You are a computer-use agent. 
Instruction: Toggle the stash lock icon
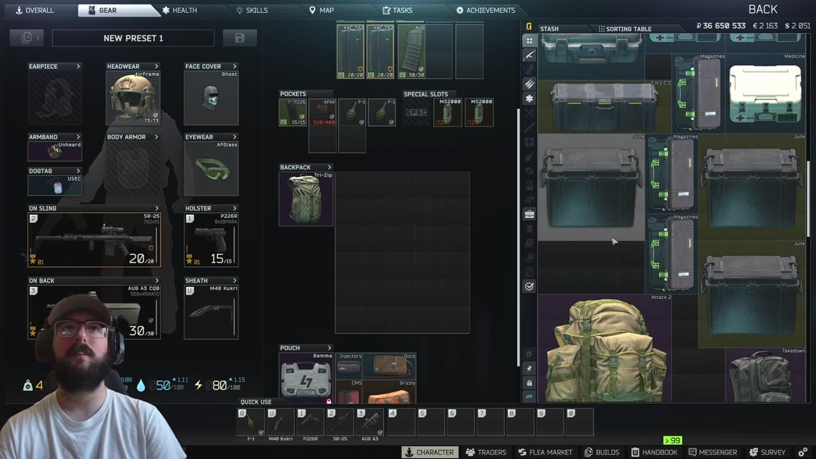(x=529, y=382)
